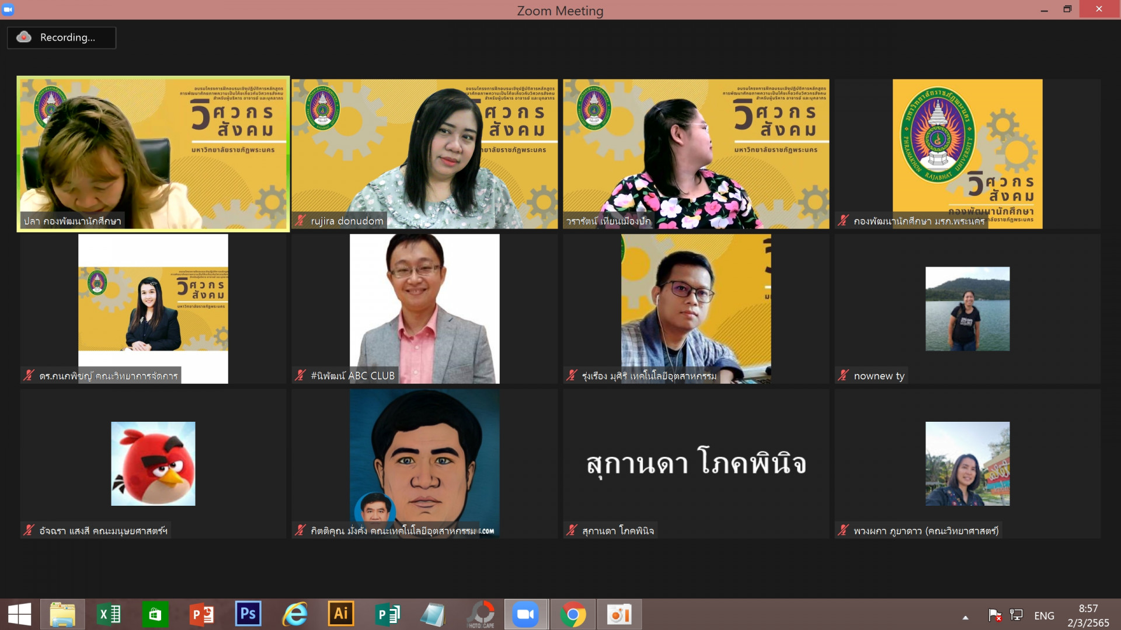Restore down the Zoom window
Image resolution: width=1121 pixels, height=630 pixels.
1067,9
